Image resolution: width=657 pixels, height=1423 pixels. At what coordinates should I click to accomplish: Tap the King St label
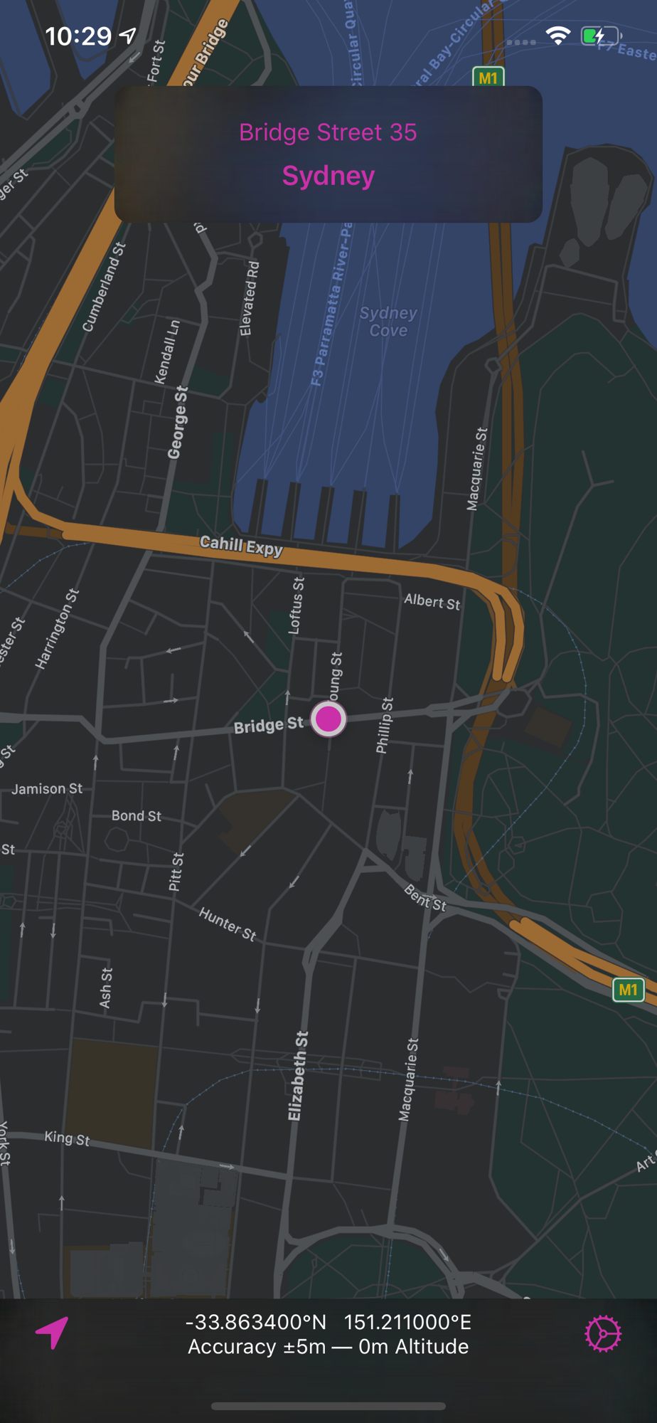click(68, 1138)
